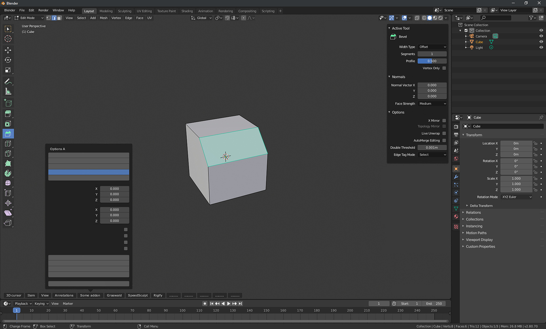Select the Shear tool

[8, 213]
